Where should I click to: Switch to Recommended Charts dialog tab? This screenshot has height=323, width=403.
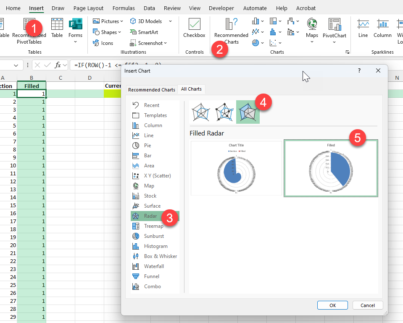click(152, 90)
